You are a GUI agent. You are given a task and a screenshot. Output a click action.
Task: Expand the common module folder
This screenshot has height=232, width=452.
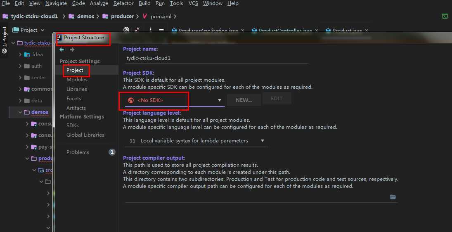click(x=20, y=89)
